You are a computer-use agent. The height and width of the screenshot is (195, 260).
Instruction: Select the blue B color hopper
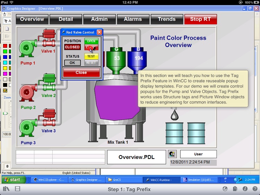pyautogui.click(x=137, y=61)
